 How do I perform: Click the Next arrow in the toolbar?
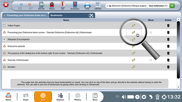click(31, 6)
